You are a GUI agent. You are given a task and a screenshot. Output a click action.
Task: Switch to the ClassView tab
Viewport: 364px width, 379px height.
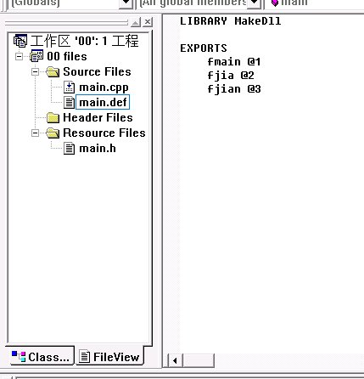tap(41, 357)
